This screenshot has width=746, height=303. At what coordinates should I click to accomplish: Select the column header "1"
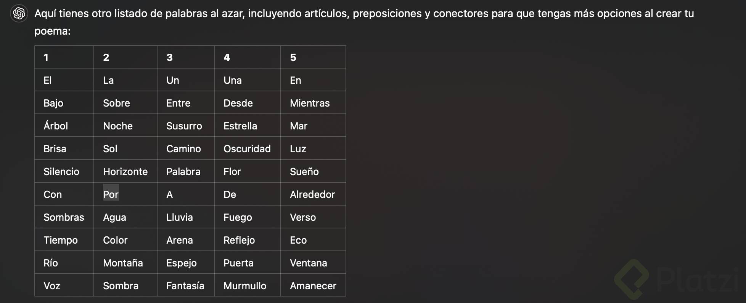point(46,57)
